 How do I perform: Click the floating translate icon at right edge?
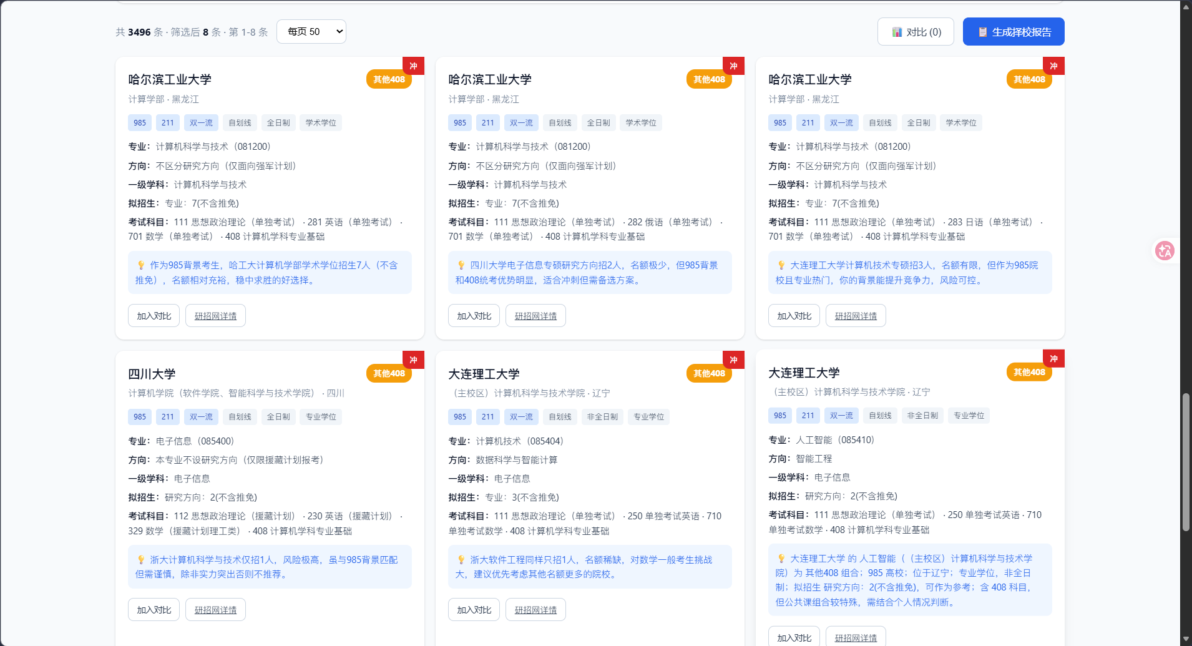[1165, 251]
